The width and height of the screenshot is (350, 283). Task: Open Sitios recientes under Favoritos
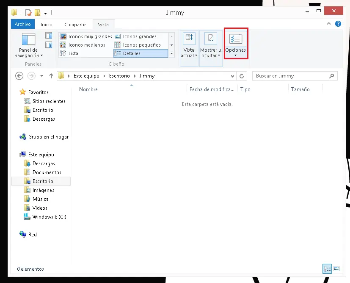click(45, 101)
